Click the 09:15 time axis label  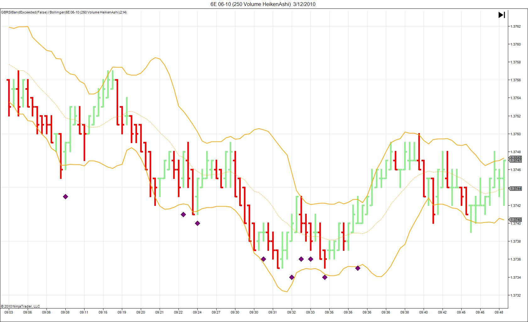103,312
